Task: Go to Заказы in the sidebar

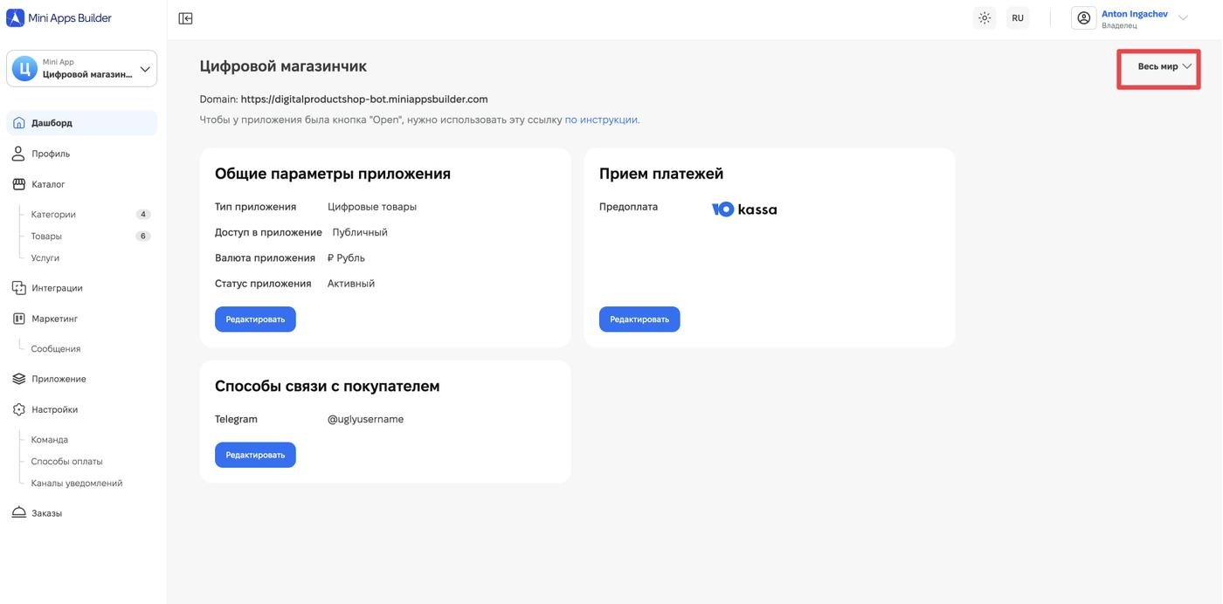Action: [x=46, y=513]
